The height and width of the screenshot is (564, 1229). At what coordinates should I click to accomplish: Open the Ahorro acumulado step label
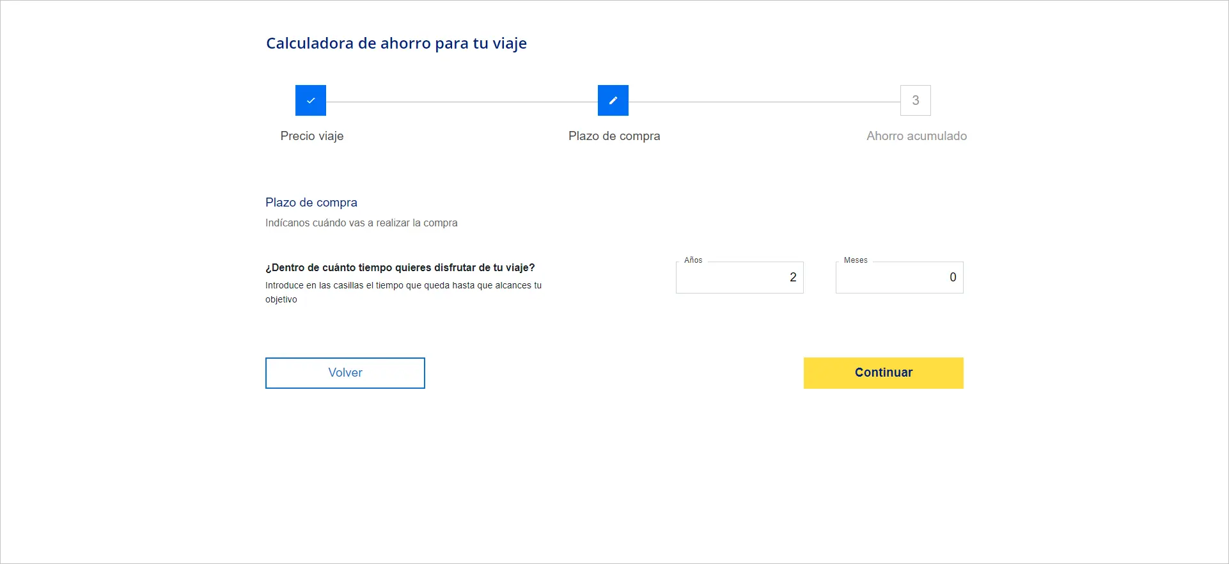point(916,136)
